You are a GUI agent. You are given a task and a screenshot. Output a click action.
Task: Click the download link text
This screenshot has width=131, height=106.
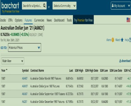click(126, 61)
